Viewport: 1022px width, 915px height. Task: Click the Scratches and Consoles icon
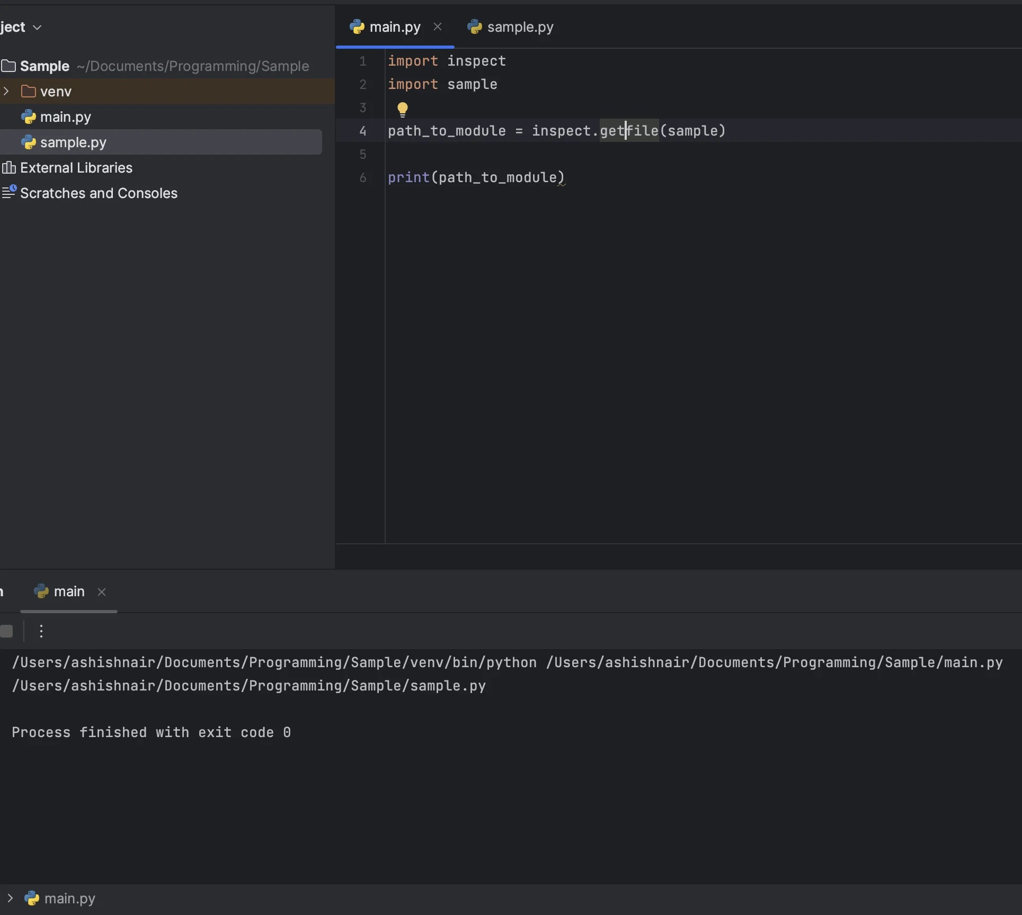8,192
